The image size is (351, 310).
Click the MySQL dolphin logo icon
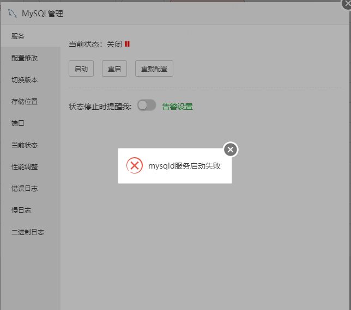[x=13, y=14]
